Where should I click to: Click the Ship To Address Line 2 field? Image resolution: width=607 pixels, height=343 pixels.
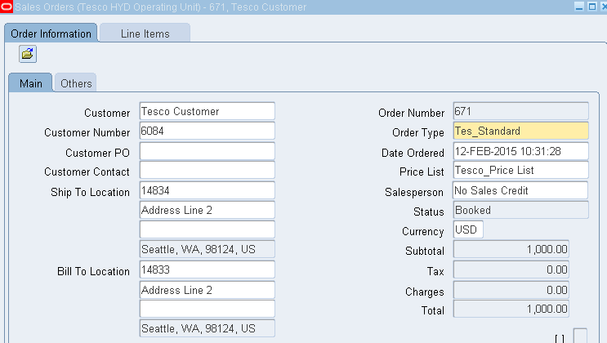(x=208, y=210)
